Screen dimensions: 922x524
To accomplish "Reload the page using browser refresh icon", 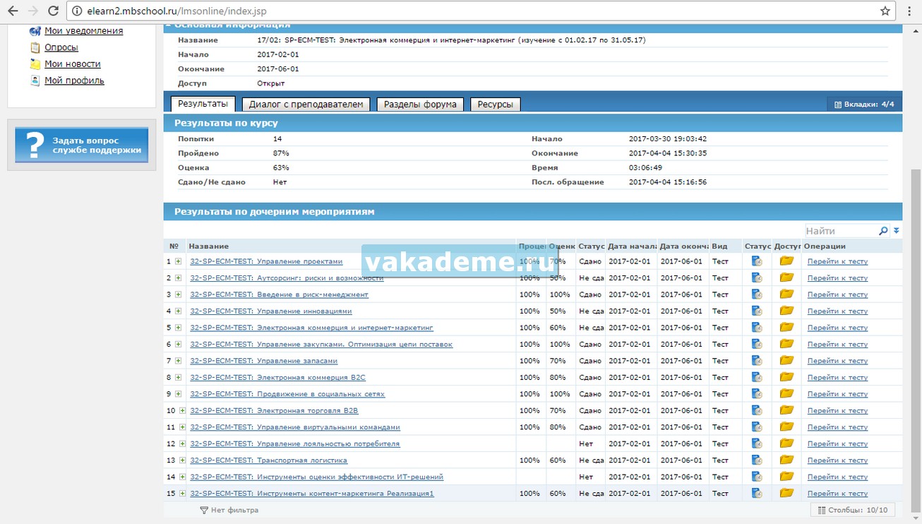I will (53, 11).
